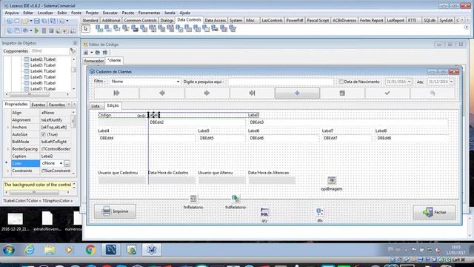Click the 'Previous record' left arrow button
This screenshot has width=474, height=267.
(161, 93)
